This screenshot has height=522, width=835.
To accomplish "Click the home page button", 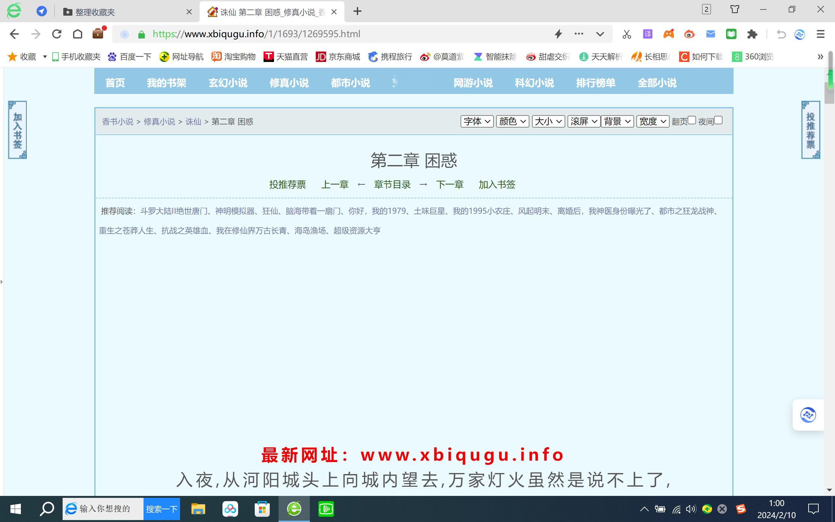I will pos(78,34).
